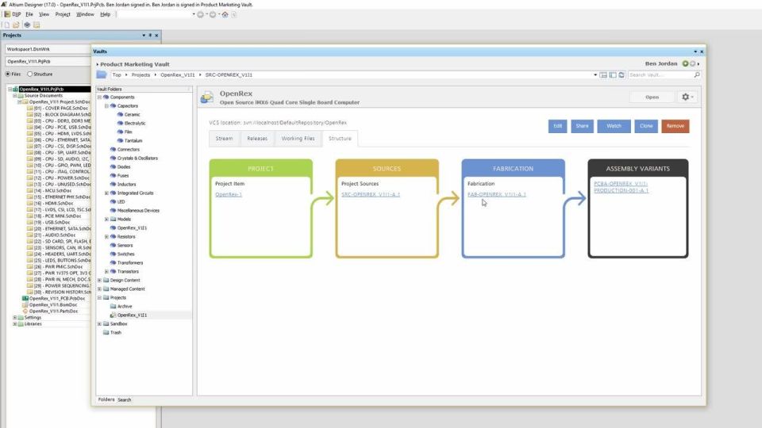This screenshot has width=762, height=428.
Task: Switch to the Folders tab at panel bottom
Action: [x=106, y=399]
